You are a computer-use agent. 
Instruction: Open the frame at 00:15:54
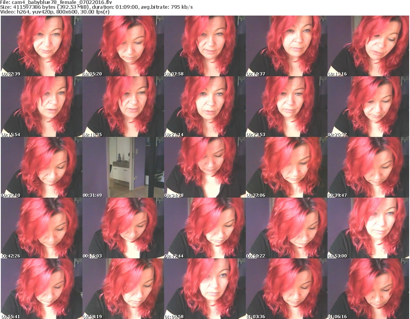pos(42,107)
